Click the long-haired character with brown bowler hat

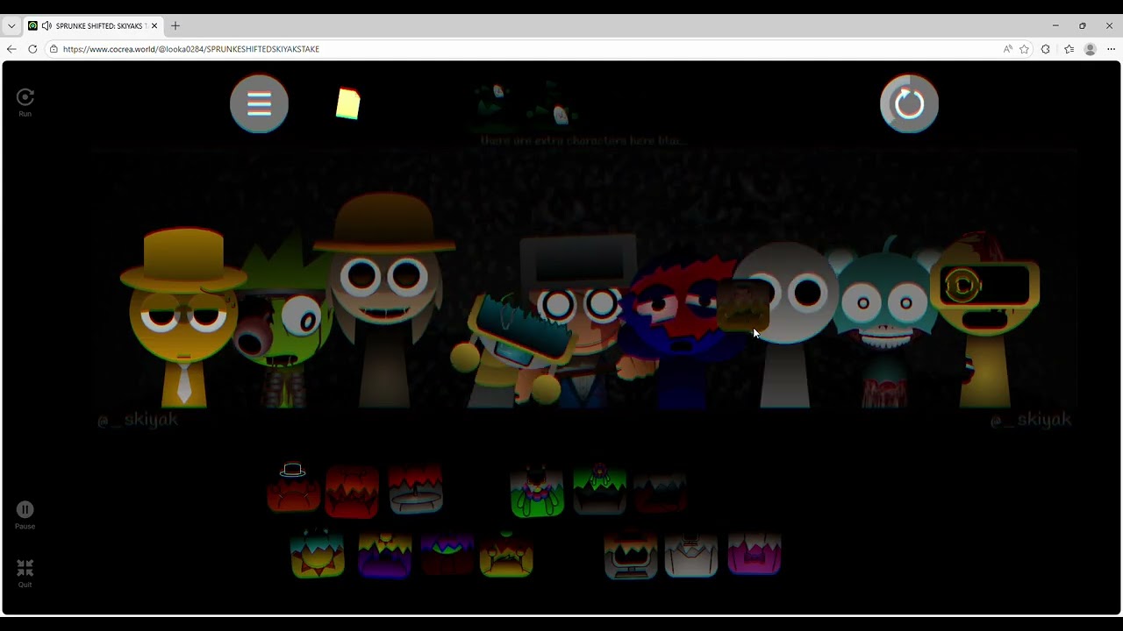(x=384, y=301)
